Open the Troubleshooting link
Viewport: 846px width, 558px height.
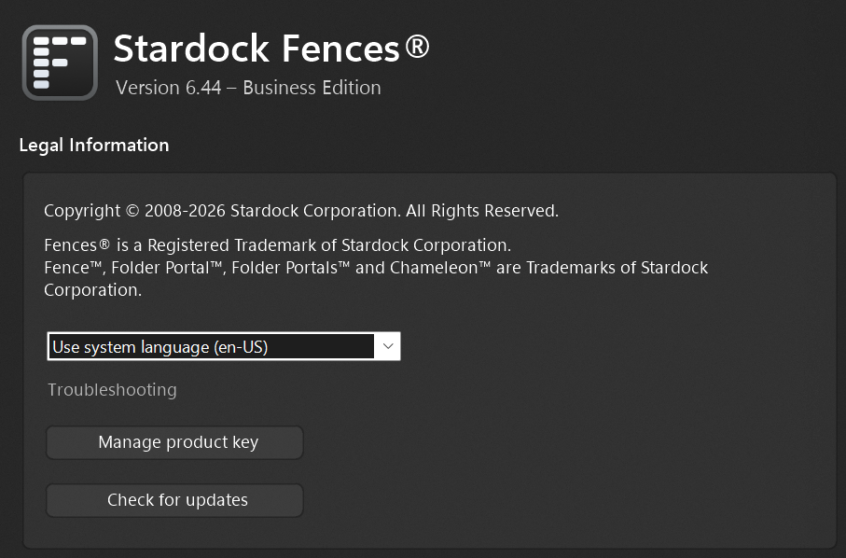112,390
